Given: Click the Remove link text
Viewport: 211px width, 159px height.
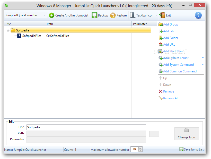Looking at the screenshot, I should [x=169, y=91].
